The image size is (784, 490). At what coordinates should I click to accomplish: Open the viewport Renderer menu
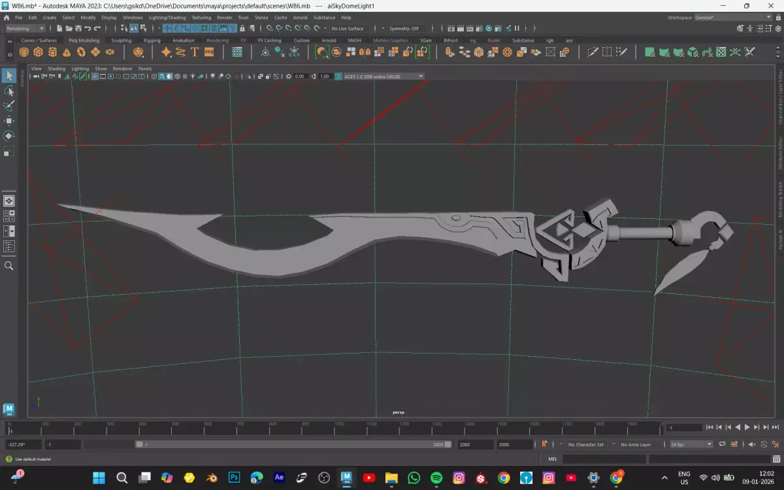pyautogui.click(x=122, y=69)
